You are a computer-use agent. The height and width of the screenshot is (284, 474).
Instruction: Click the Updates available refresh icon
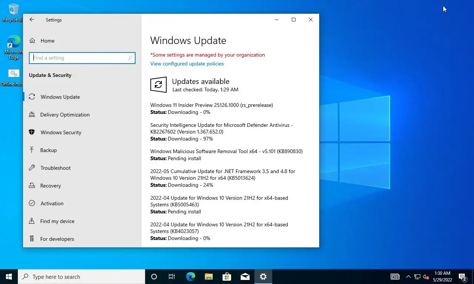(158, 85)
